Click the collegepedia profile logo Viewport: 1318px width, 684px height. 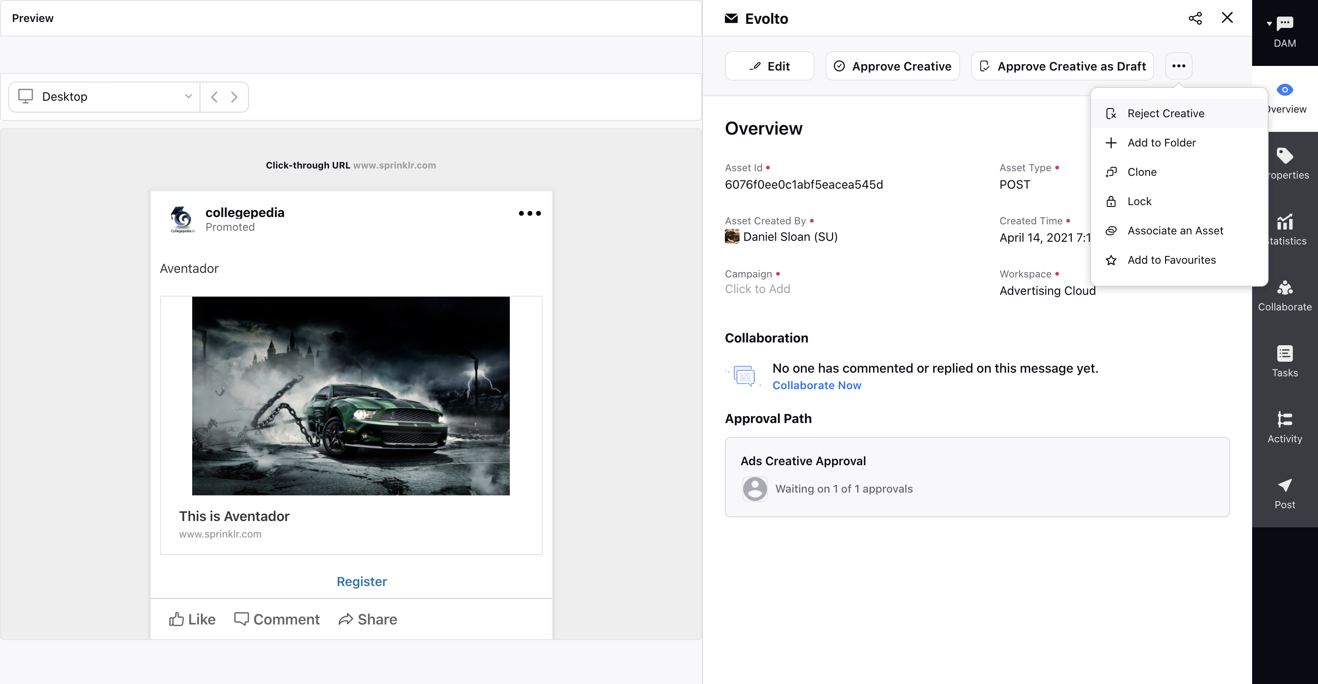pos(182,219)
